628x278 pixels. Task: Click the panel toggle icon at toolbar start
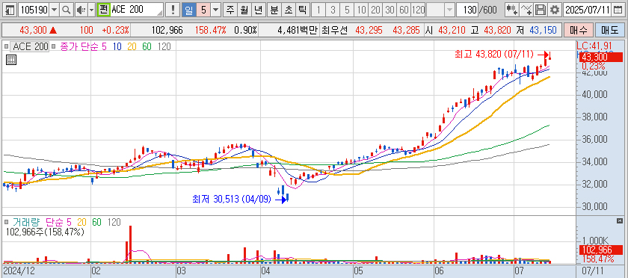click(10, 10)
